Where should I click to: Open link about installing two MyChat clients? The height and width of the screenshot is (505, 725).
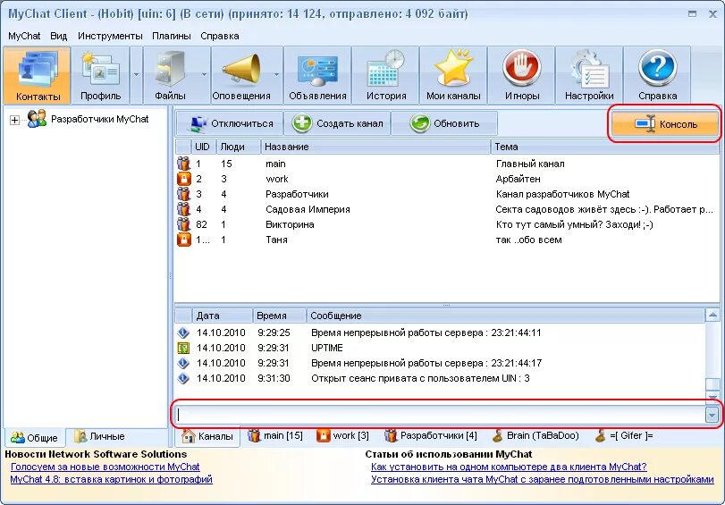(x=509, y=467)
